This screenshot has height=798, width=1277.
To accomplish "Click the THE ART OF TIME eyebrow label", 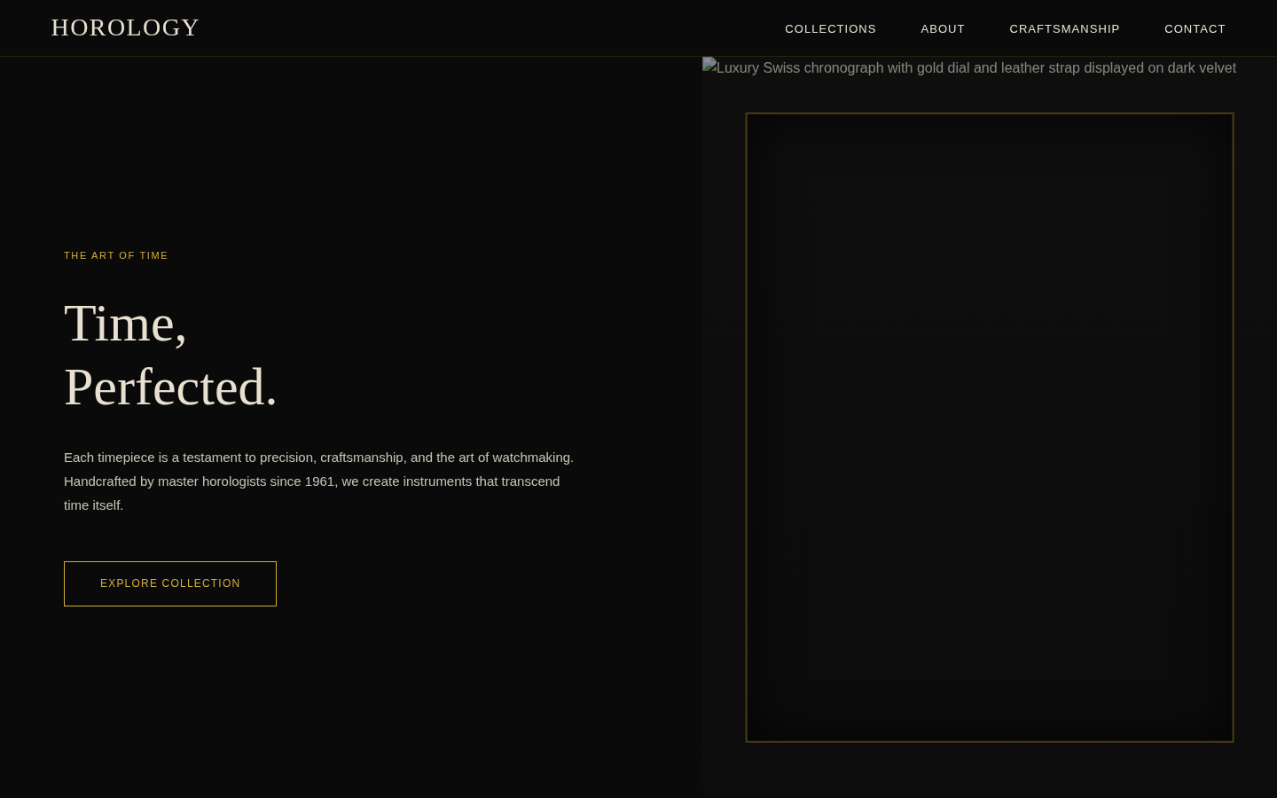I will coord(116,255).
